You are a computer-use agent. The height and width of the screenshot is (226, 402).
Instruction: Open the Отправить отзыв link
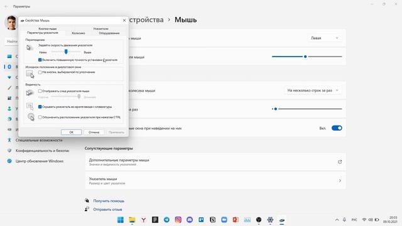click(x=107, y=209)
